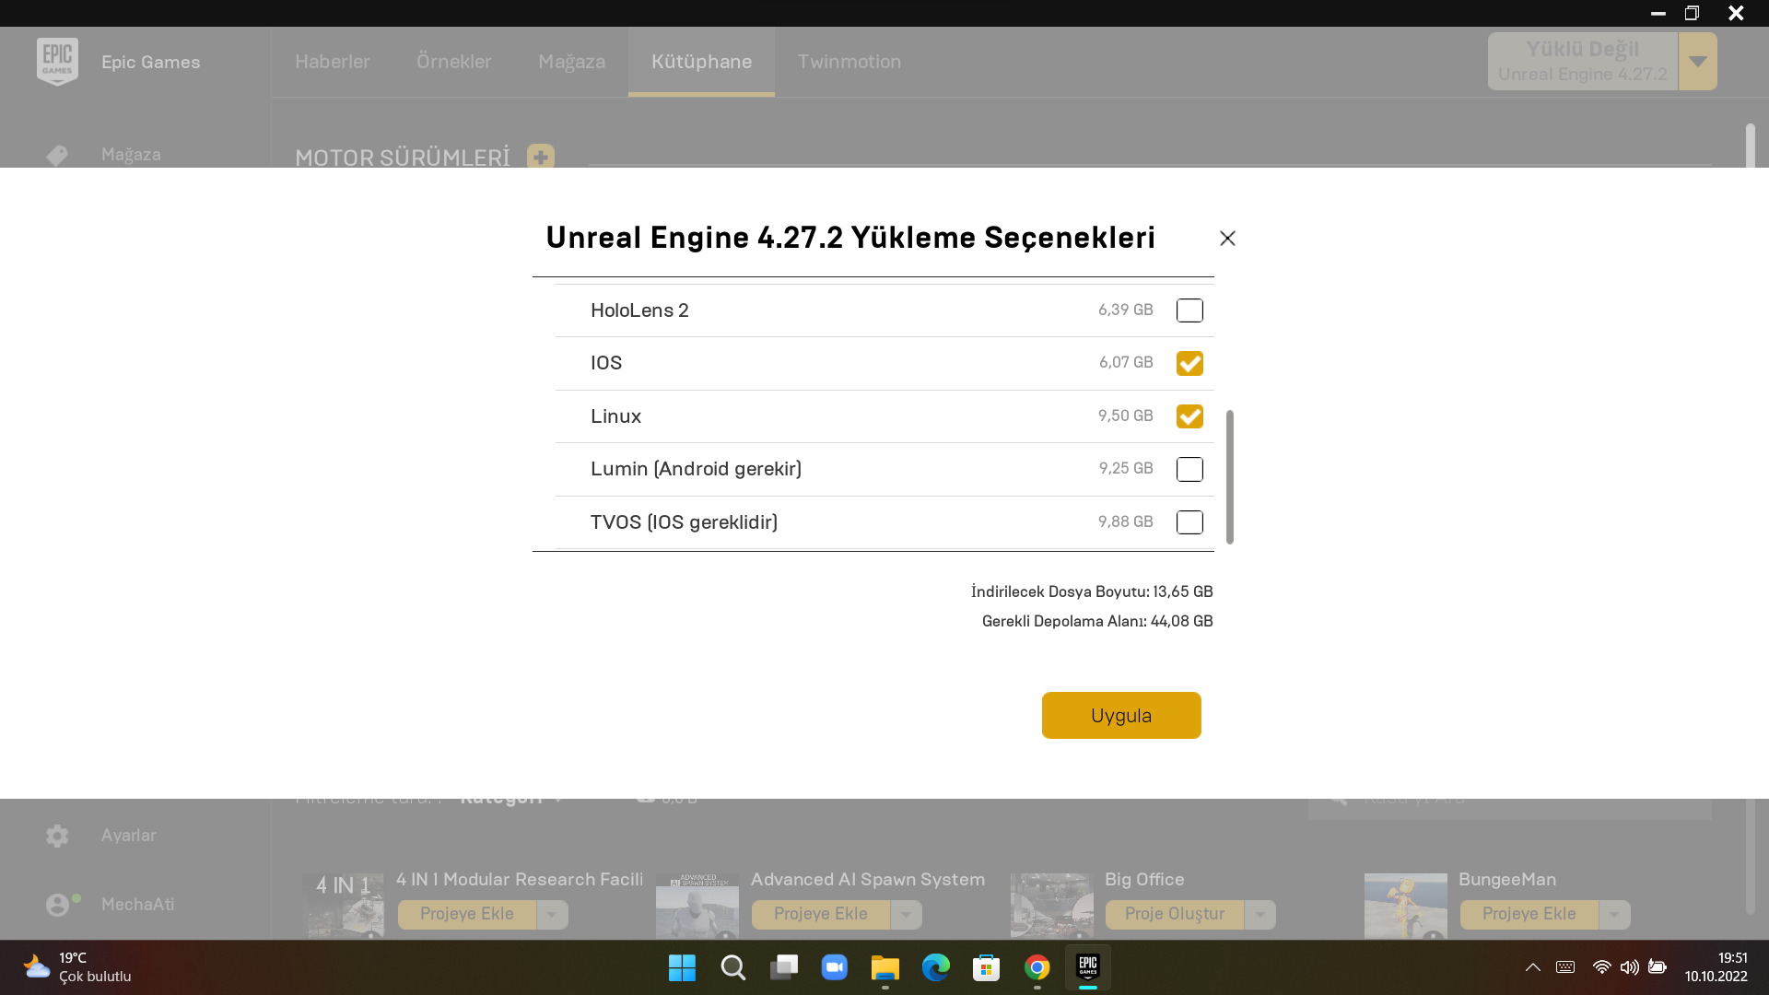Open the Epic Games taskbar icon
This screenshot has width=1769, height=995.
(1086, 967)
